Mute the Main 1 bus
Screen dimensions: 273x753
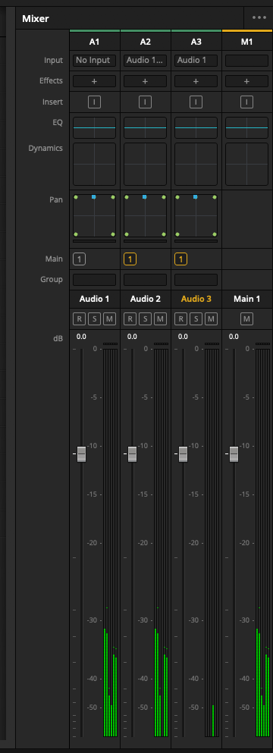point(246,318)
